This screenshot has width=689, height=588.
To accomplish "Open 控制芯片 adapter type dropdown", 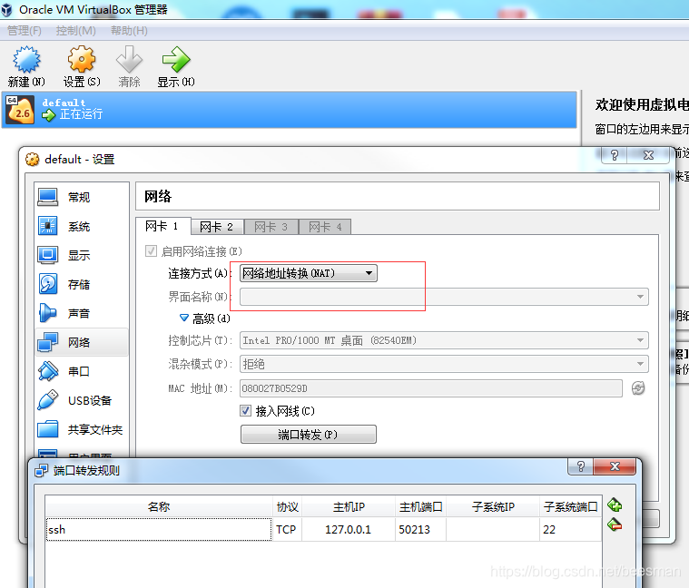I will click(x=444, y=340).
